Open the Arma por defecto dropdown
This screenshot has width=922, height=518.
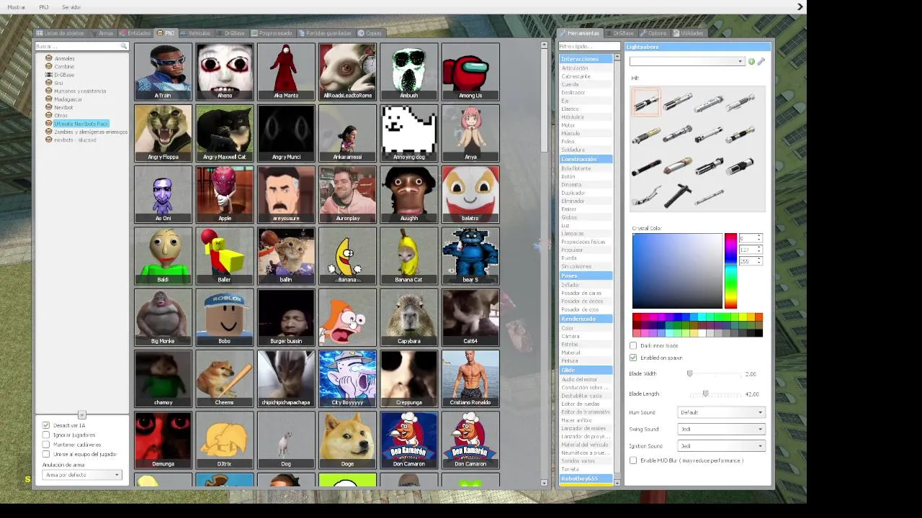pos(81,475)
